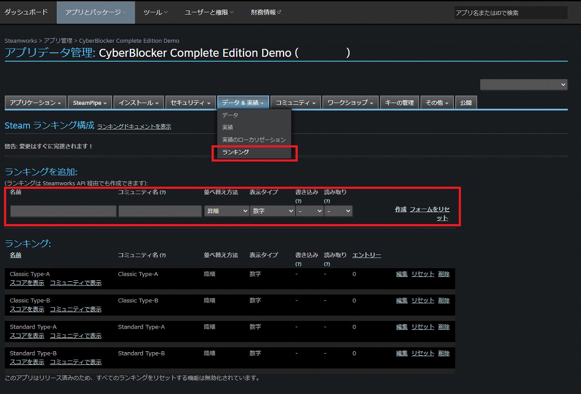Image resolution: width=581 pixels, height=394 pixels.
Task: Click the コミュニティ名 help (?) in the ranking list header
Action: [x=162, y=255]
